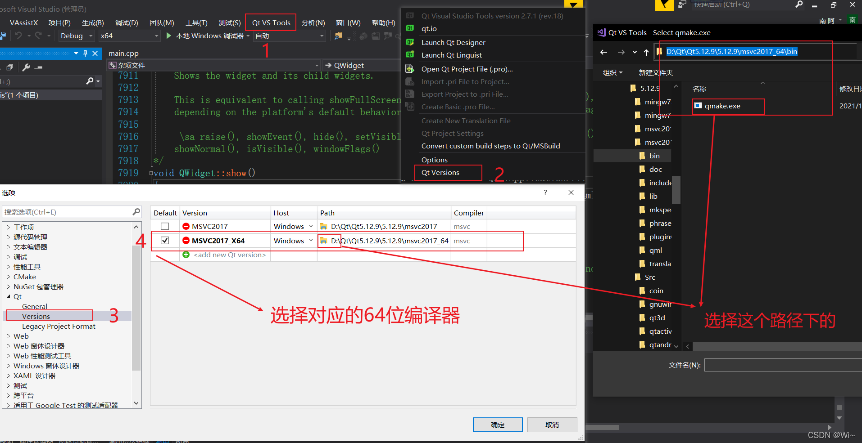
Task: Open the Qt VS Tools menu
Action: [x=271, y=22]
